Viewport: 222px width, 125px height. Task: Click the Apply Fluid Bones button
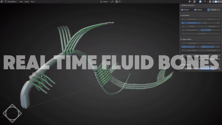[190, 69]
